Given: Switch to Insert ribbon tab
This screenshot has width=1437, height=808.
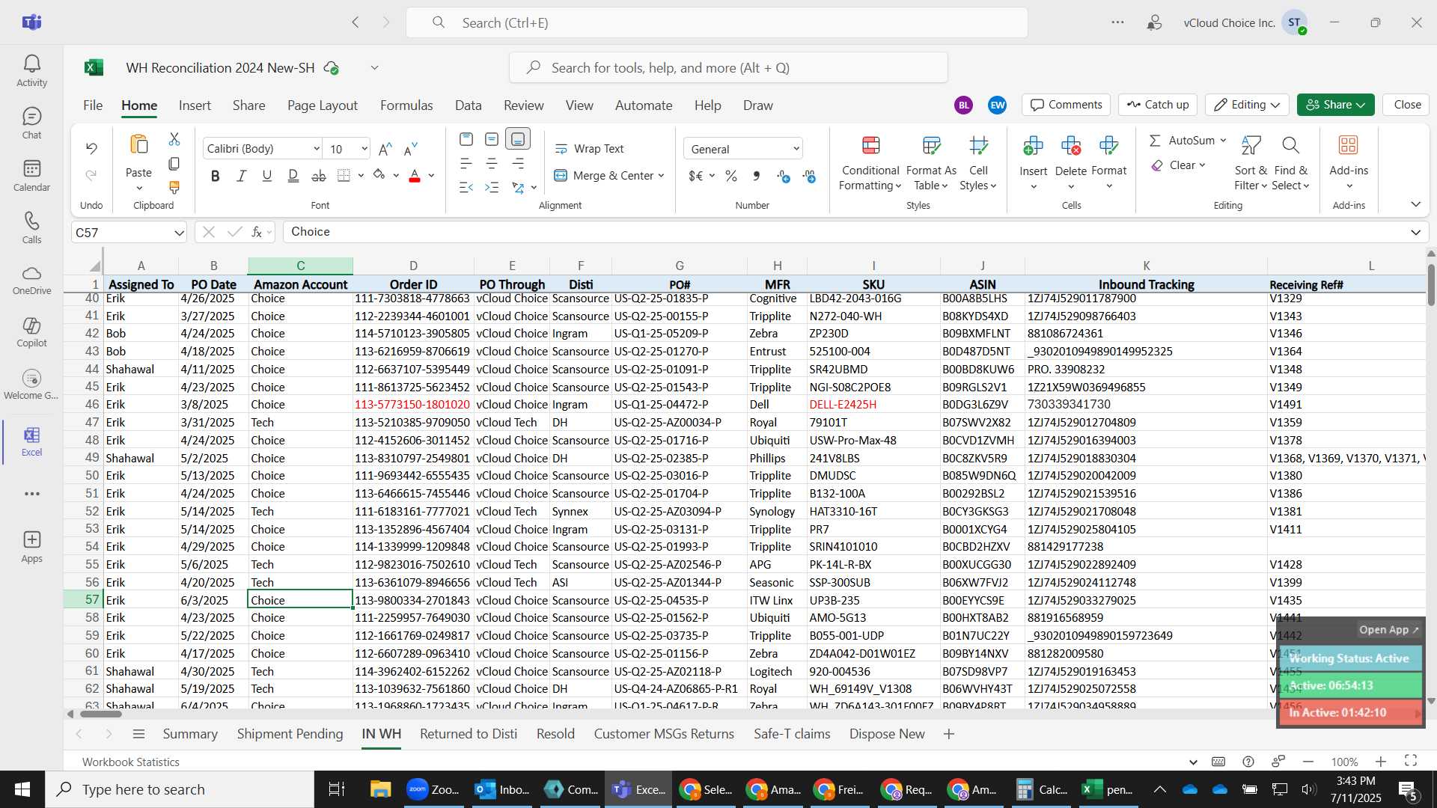Looking at the screenshot, I should click(195, 105).
